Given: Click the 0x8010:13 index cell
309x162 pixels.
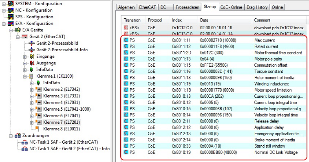Looking at the screenshot, I should point(181,96).
